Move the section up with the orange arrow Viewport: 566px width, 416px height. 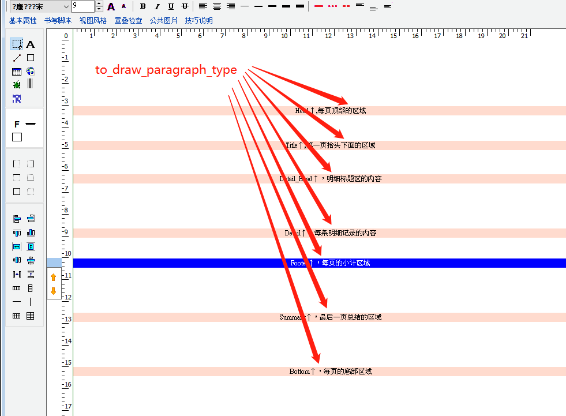(54, 278)
